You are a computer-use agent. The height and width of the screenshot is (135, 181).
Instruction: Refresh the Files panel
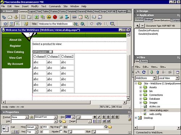click(x=144, y=72)
